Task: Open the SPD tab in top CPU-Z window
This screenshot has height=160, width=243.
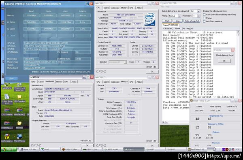Action: (x=131, y=8)
